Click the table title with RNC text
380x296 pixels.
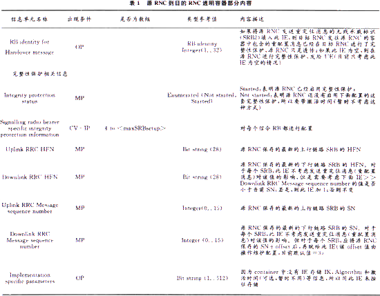point(191,3)
